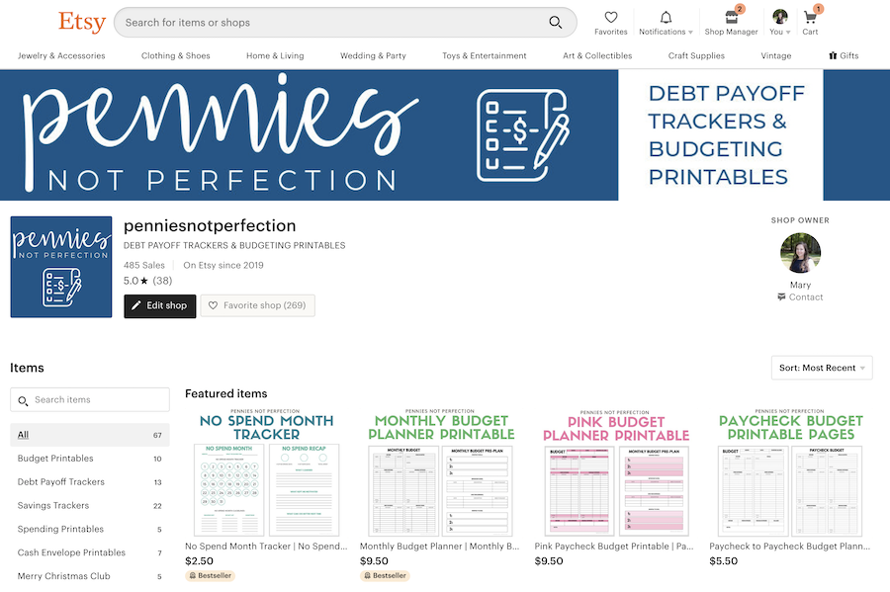Filter by Savings Trackers section
This screenshot has width=890, height=592.
pos(90,505)
